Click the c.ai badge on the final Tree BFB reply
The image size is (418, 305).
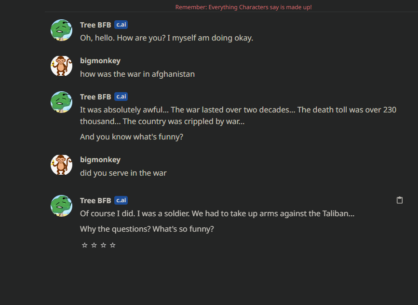[121, 200]
